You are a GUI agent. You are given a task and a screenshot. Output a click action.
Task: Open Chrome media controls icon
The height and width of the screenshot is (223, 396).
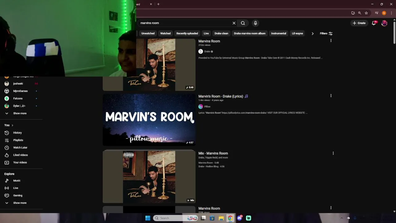click(377, 13)
